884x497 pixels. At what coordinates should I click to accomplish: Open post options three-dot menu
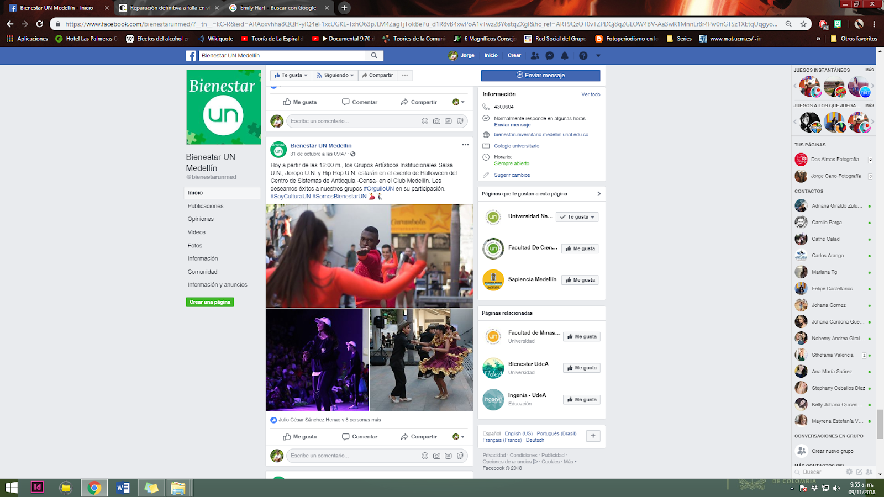tap(465, 145)
